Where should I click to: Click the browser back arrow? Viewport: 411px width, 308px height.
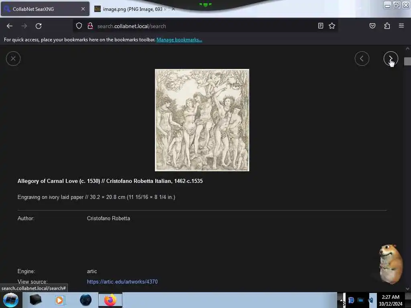tap(10, 26)
